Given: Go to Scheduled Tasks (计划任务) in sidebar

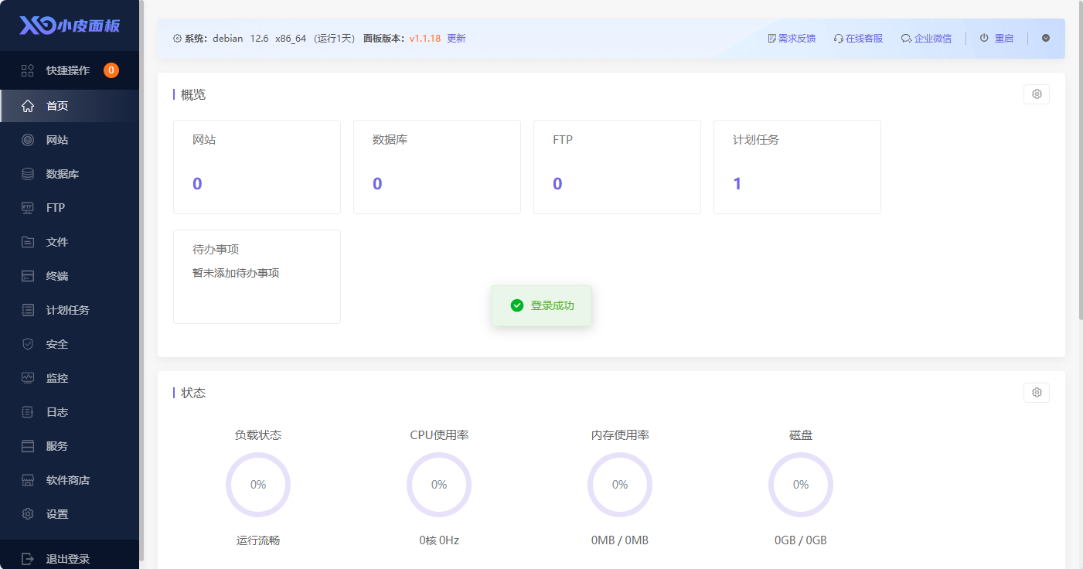Looking at the screenshot, I should pyautogui.click(x=68, y=310).
